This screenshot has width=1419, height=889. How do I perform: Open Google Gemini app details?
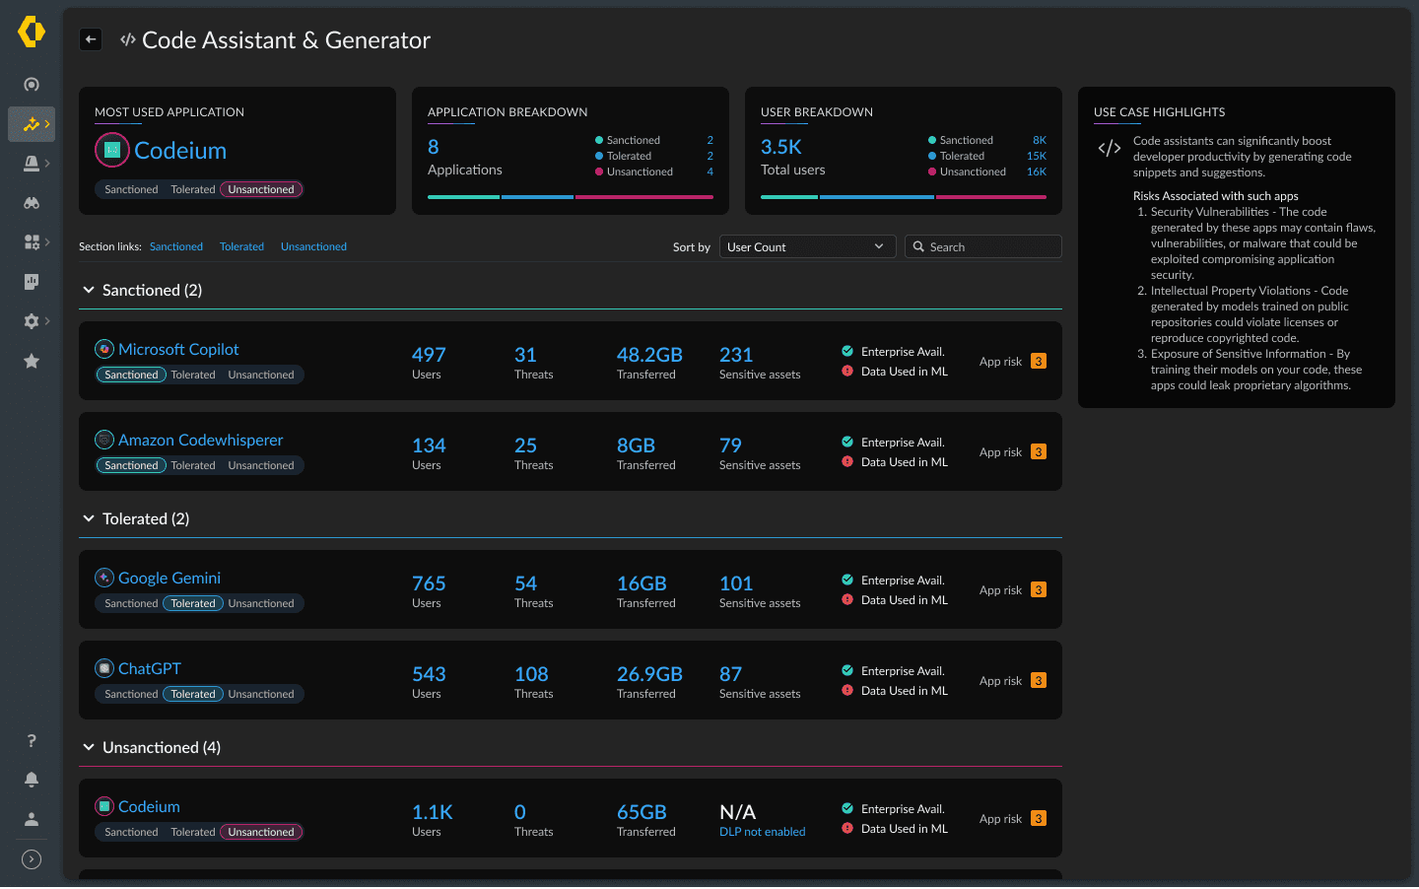point(169,578)
